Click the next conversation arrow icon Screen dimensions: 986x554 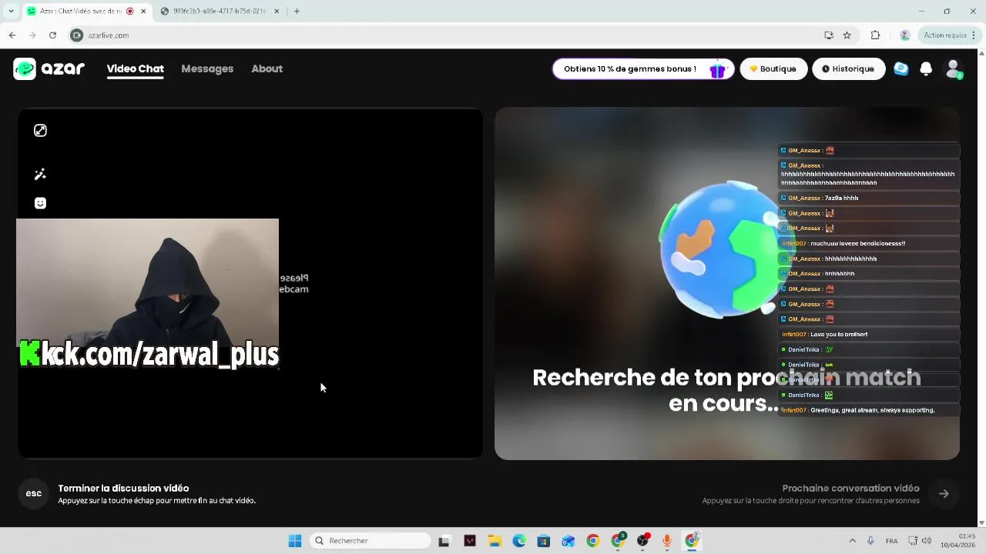click(x=944, y=494)
